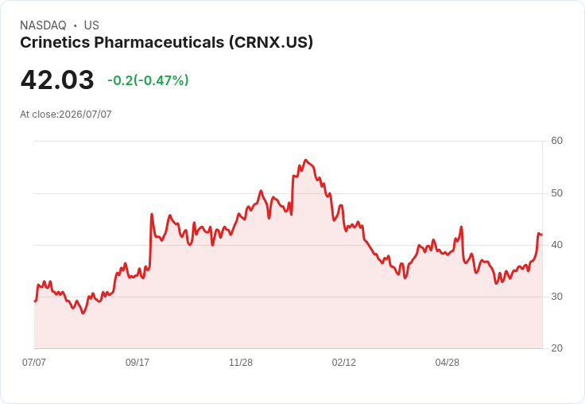The height and width of the screenshot is (404, 585).
Task: Click the 60 y-axis price label
Action: [x=557, y=141]
